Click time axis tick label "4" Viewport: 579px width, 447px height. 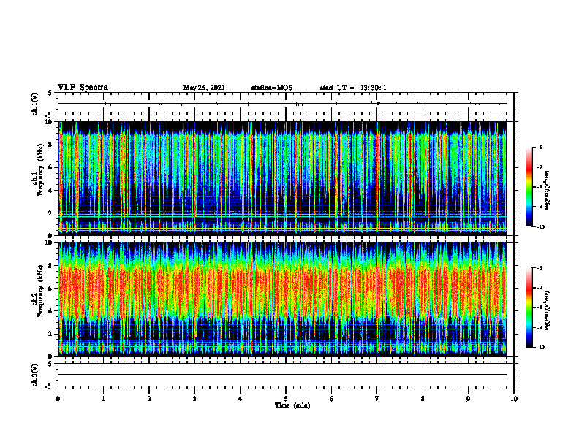[x=241, y=399]
